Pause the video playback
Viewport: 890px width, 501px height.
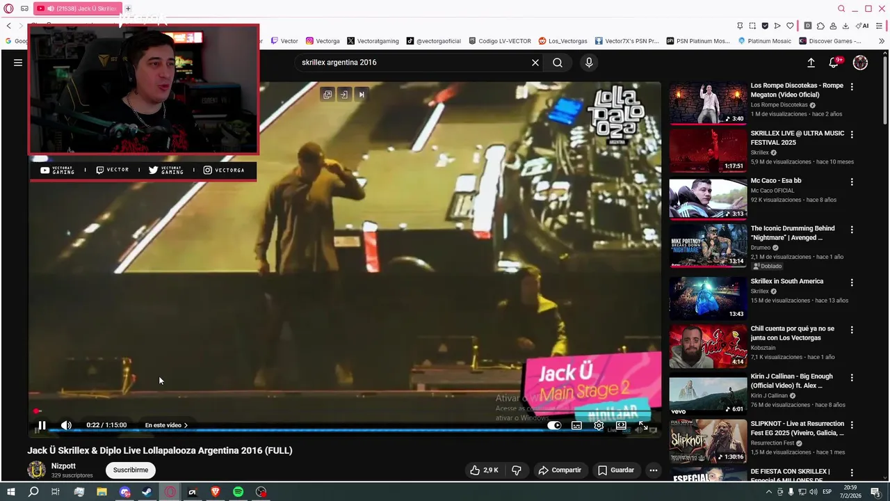tap(42, 425)
